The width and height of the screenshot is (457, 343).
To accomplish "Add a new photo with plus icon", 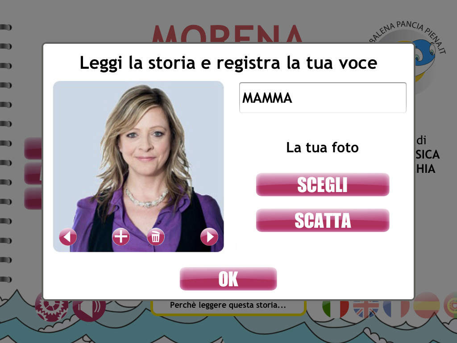I will (x=120, y=237).
